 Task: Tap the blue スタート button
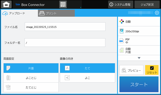click(139, 84)
